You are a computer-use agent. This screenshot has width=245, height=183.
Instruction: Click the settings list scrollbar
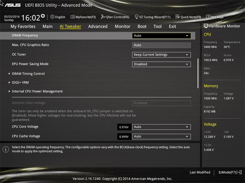(x=198, y=74)
